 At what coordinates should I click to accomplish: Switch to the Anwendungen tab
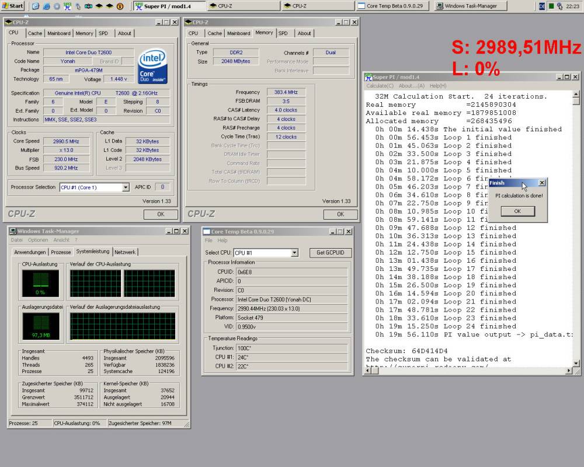pos(30,252)
